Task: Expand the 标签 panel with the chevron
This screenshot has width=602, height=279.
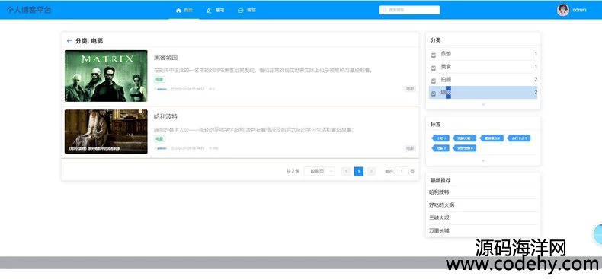Action: point(483,160)
